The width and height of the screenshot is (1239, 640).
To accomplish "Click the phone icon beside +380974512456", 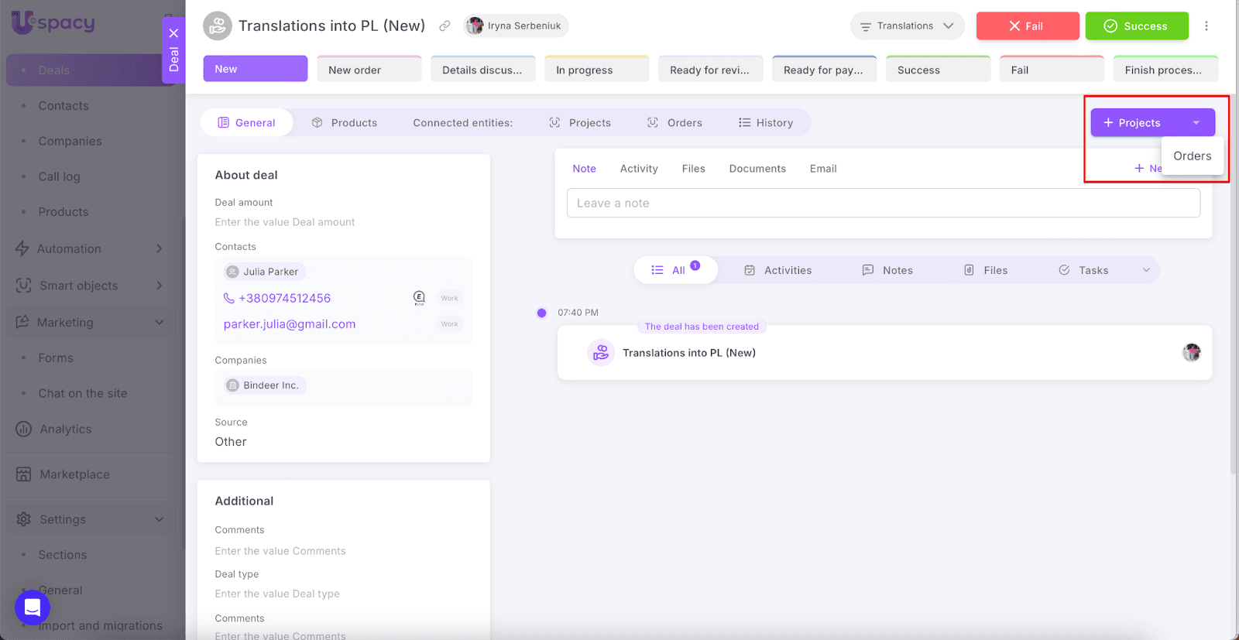I will (229, 298).
